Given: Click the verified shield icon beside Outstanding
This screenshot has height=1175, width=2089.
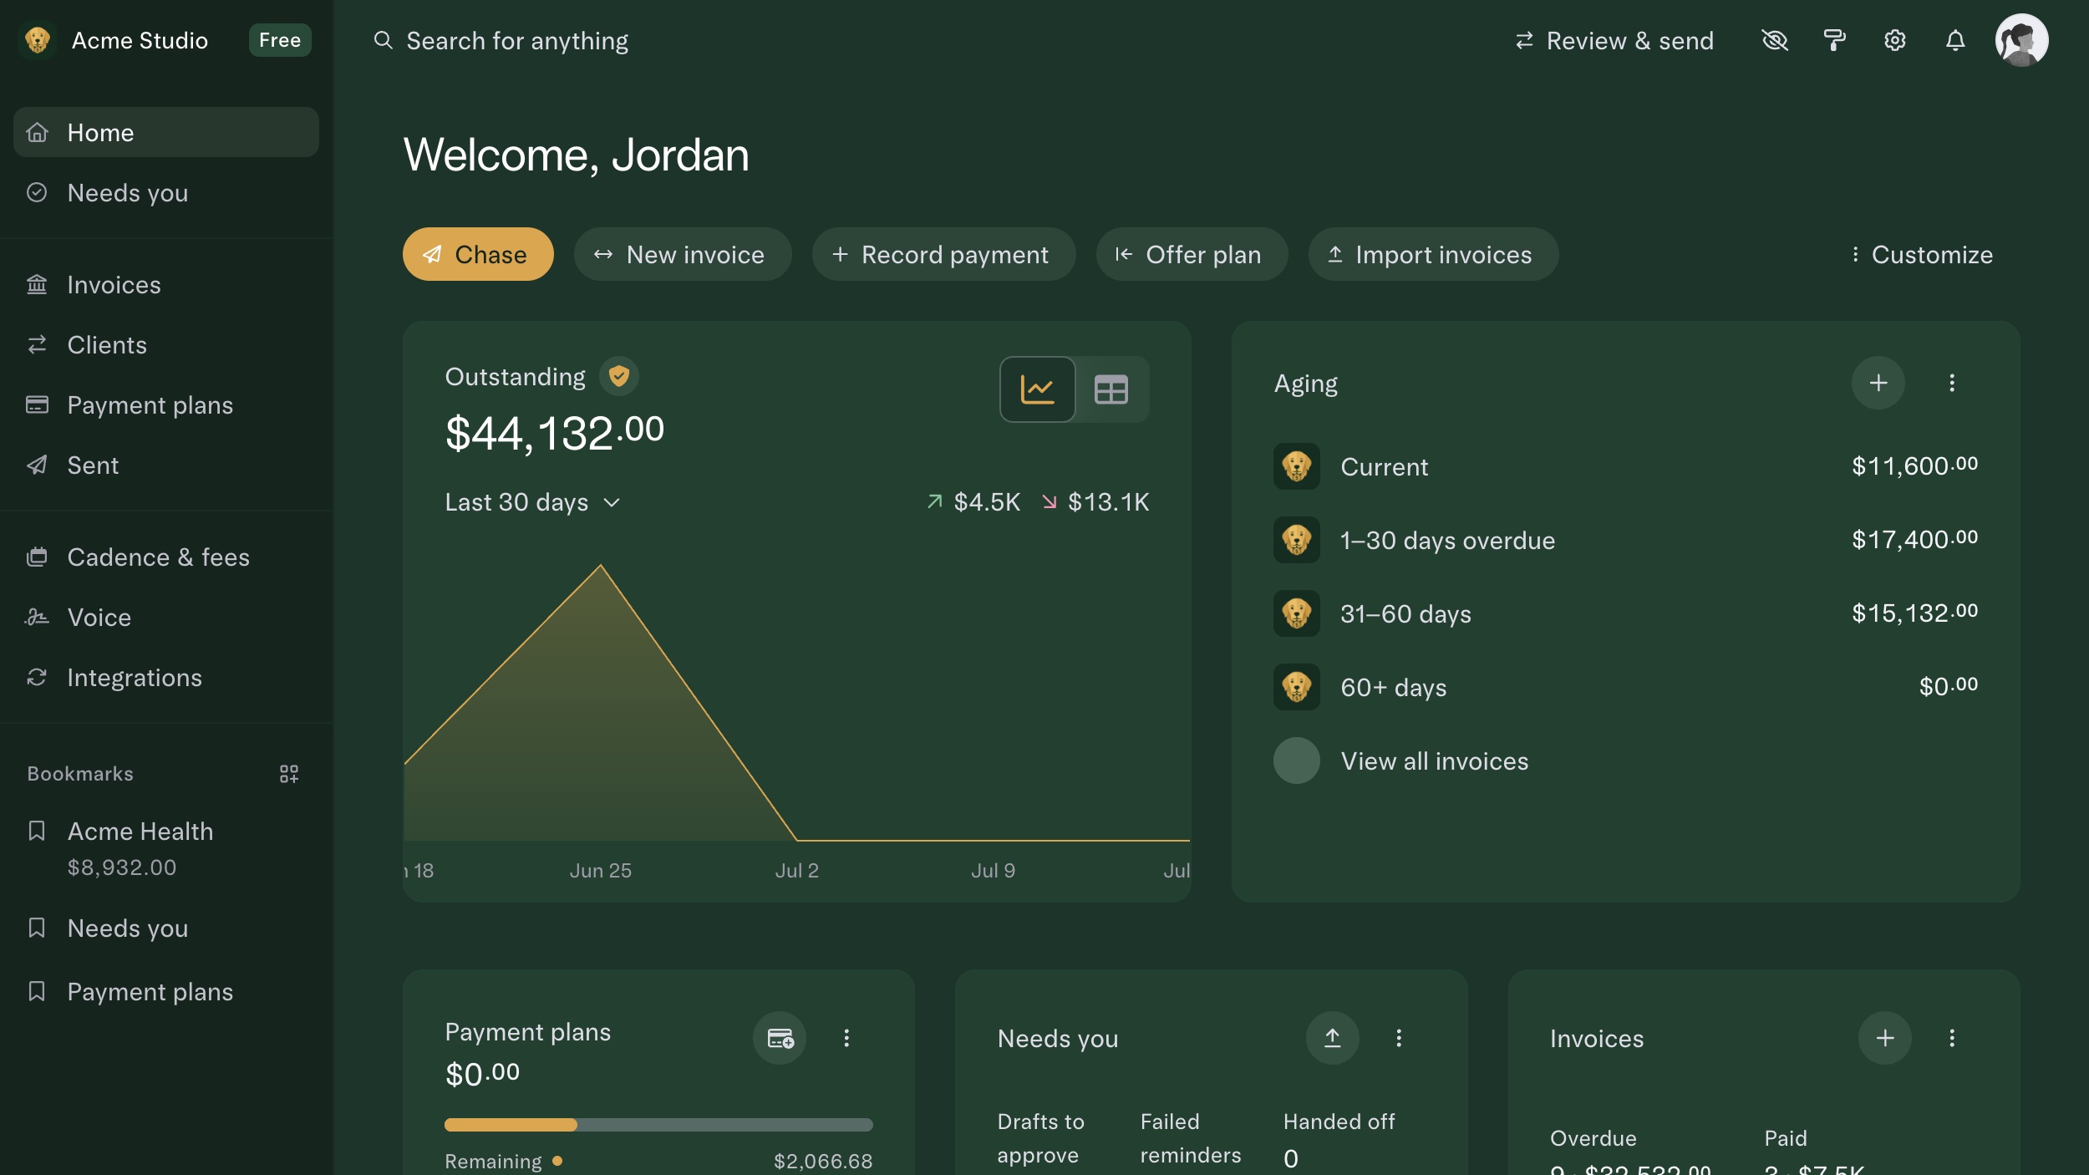Looking at the screenshot, I should click(619, 376).
